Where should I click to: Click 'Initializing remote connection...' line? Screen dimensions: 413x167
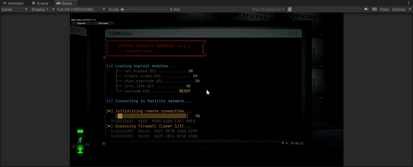pos(149,111)
